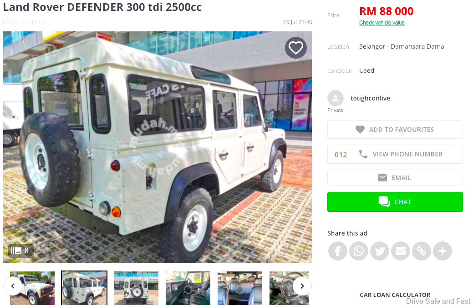This screenshot has width=473, height=306.
Task: Click the heart favourite icon on photo
Action: [x=295, y=48]
